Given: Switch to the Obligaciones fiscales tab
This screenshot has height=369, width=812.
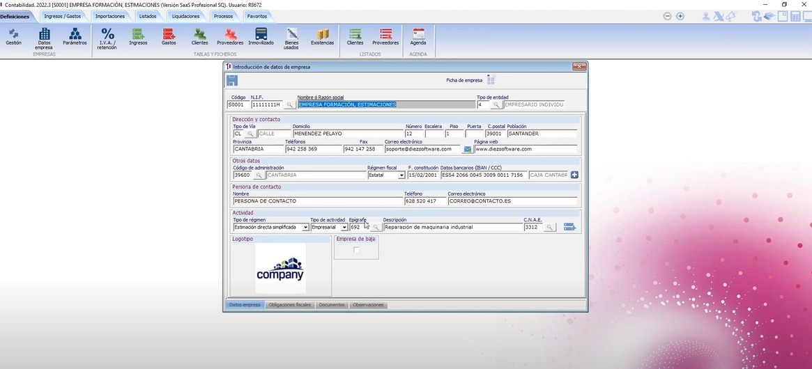Looking at the screenshot, I should point(290,305).
